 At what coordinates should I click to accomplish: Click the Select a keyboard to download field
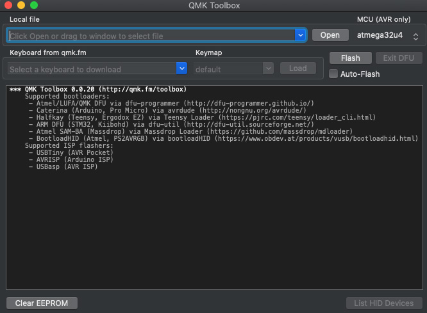92,68
